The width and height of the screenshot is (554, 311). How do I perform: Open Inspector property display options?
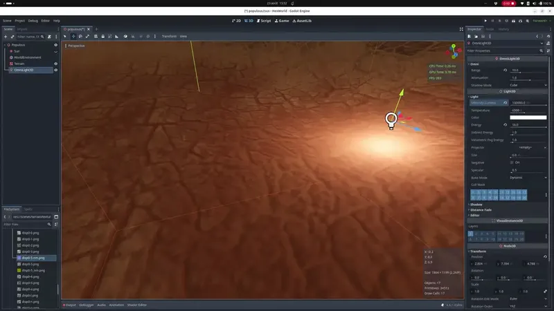(548, 50)
